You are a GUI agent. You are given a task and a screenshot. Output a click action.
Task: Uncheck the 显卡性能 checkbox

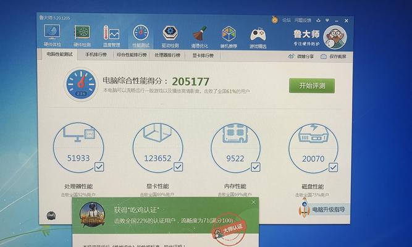(178, 167)
